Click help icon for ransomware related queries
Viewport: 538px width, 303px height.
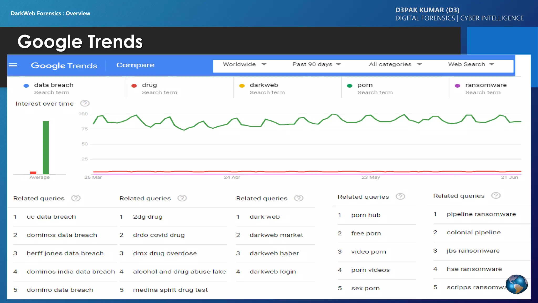pos(496,195)
